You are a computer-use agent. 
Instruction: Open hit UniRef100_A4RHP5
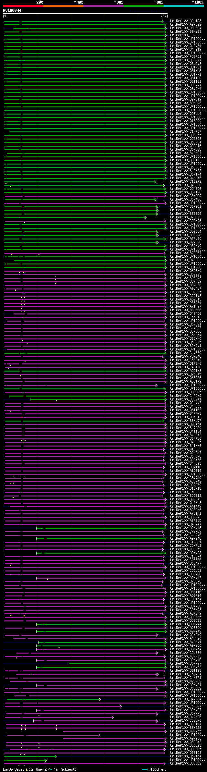(186, 717)
